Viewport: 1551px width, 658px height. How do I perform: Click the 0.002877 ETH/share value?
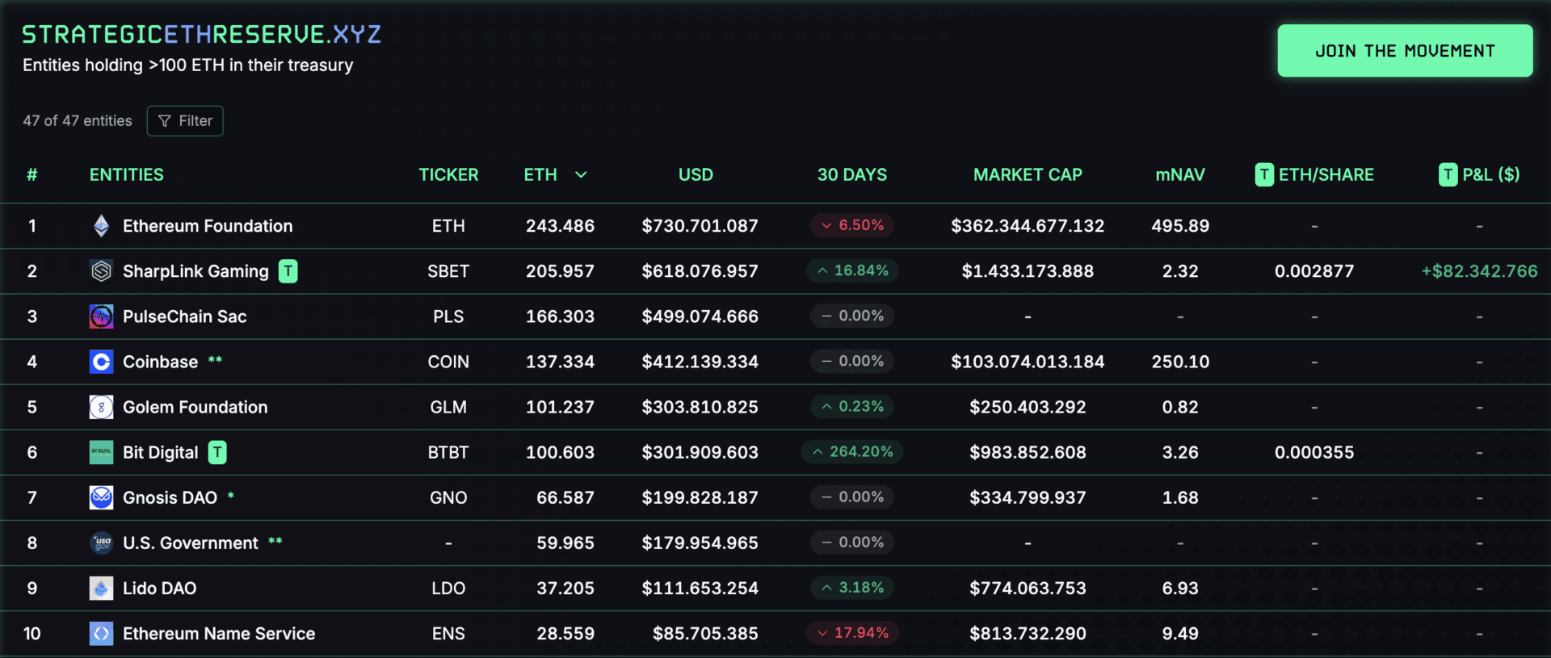[x=1314, y=271]
